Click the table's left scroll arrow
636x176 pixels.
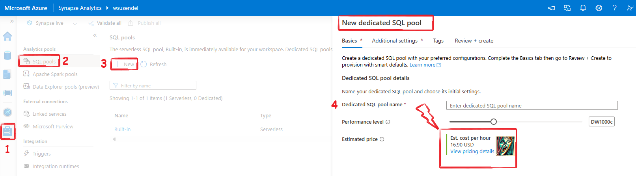[114, 139]
